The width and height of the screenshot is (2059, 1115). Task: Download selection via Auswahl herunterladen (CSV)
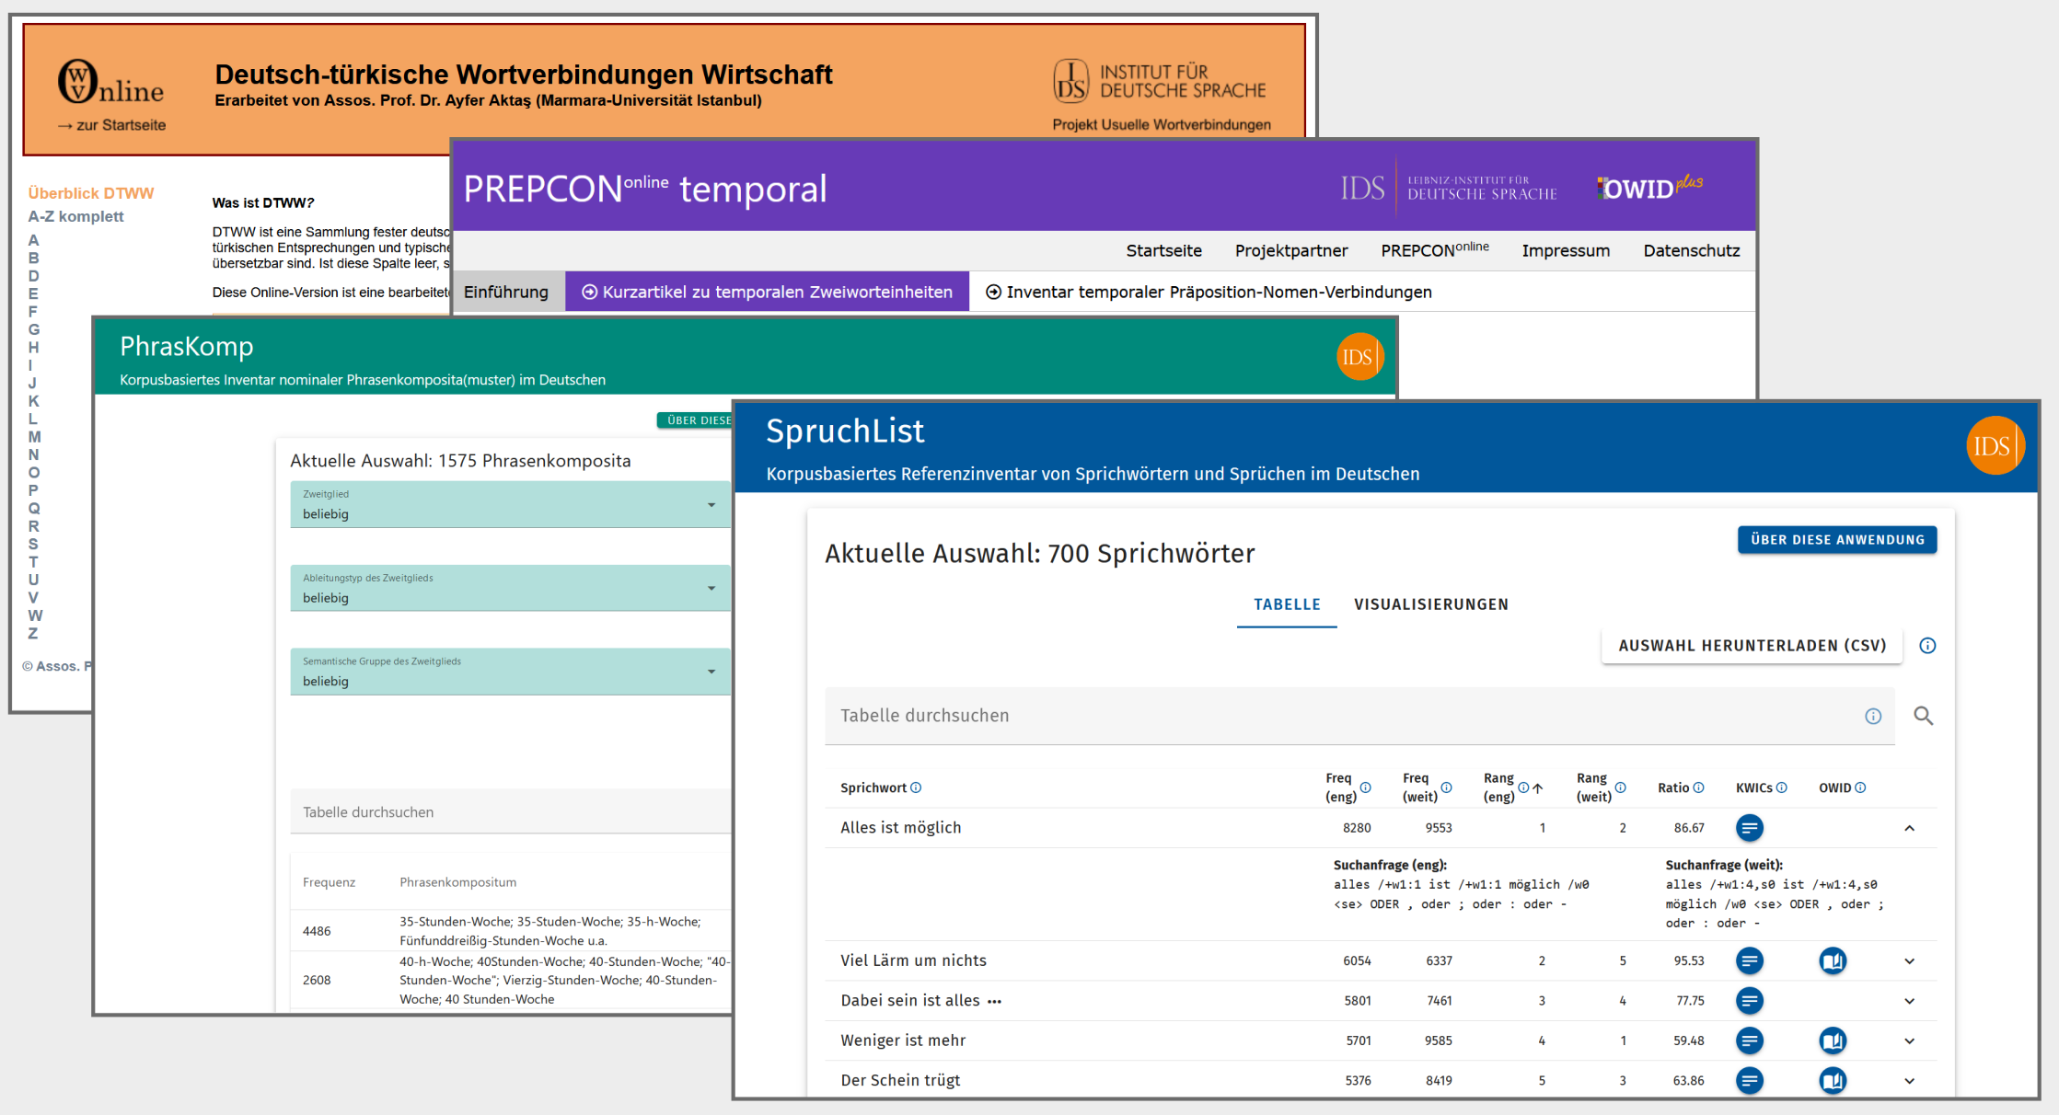(x=1752, y=646)
